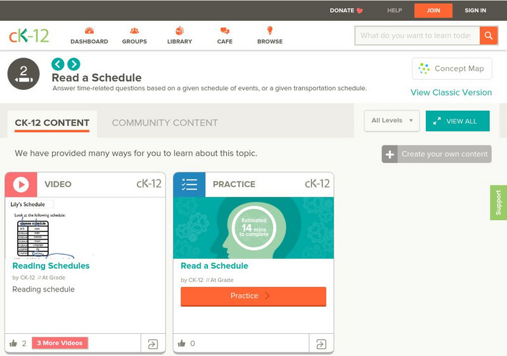This screenshot has width=507, height=356.
Task: Click the CK-12 logo on Video card
Action: point(149,183)
